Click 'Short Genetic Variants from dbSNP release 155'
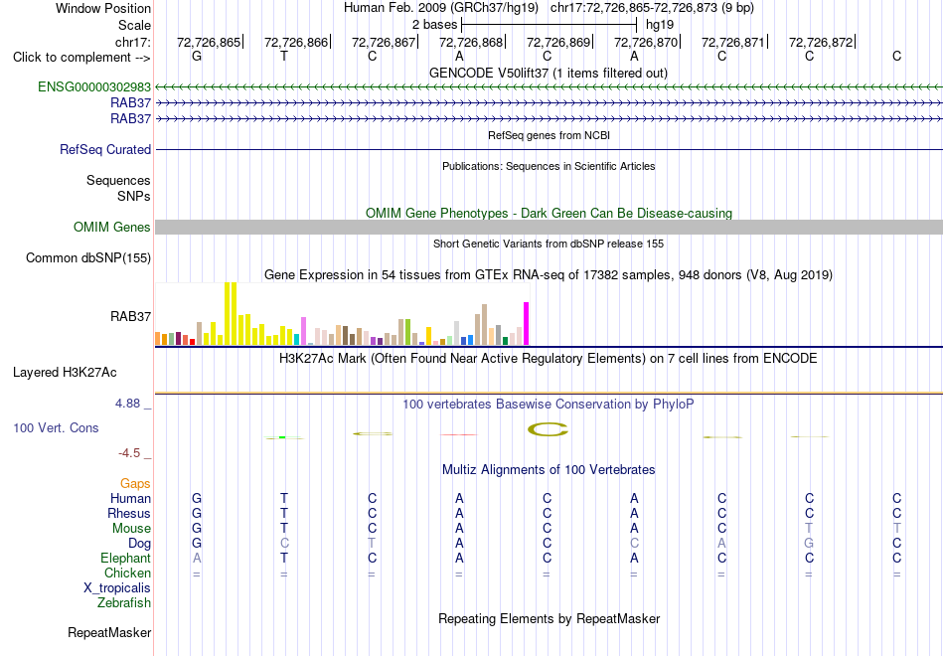944x656 pixels. click(549, 244)
